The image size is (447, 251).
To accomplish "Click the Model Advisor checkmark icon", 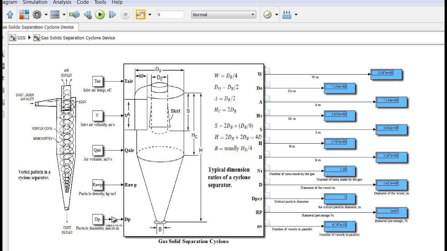I will (x=268, y=15).
